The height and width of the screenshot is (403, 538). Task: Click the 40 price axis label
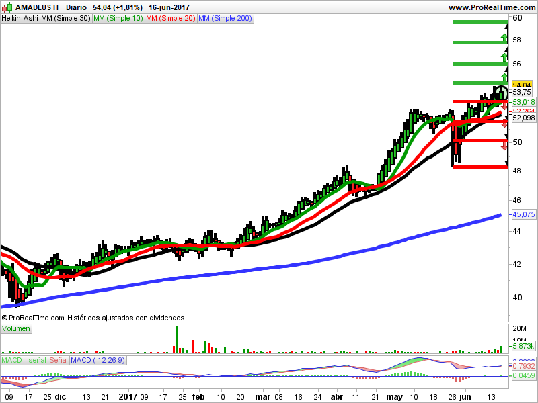pyautogui.click(x=517, y=297)
